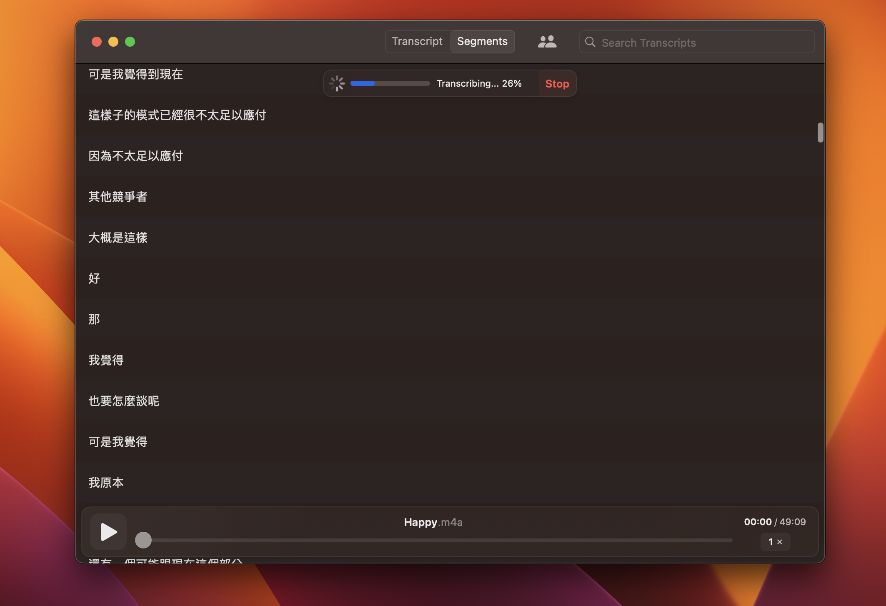The height and width of the screenshot is (606, 886).
Task: Stop the transcription in progress
Action: coord(557,84)
